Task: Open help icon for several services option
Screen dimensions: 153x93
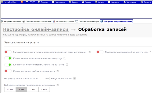Action: (x=65, y=58)
